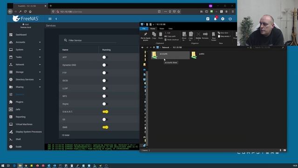Toggle sidebar with hamburger menu icon
Viewport: 298px width, 168px height.
click(50, 19)
